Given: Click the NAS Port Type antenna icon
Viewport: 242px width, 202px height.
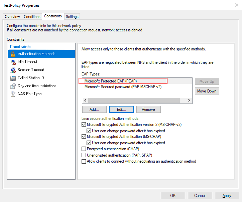Looking at the screenshot, I should 13,94.
